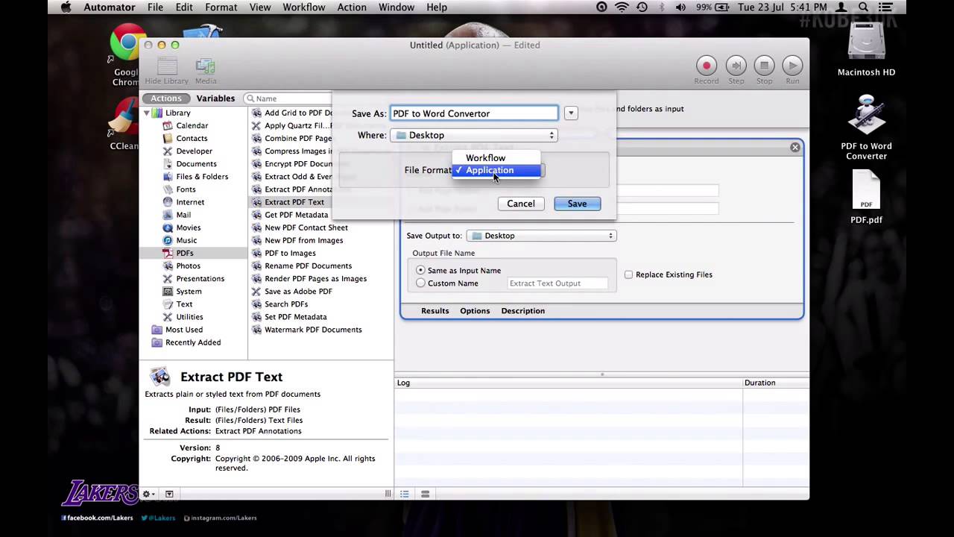Expand save dialog with disclosure arrow
The height and width of the screenshot is (537, 954).
tap(570, 113)
